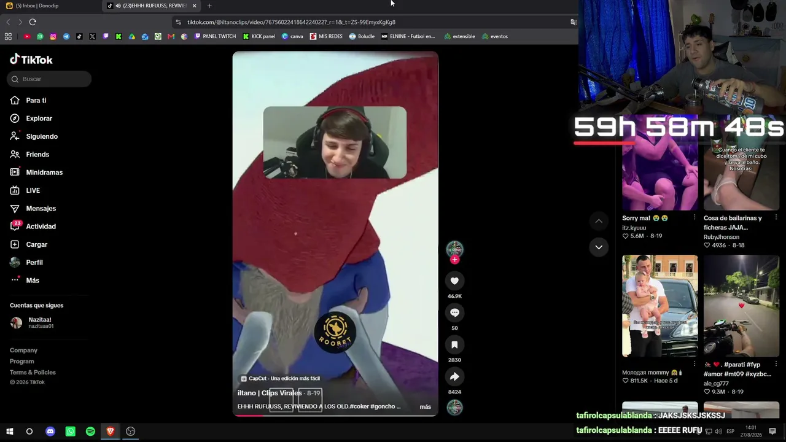Open OBS Studio from the taskbar
Image resolution: width=786 pixels, height=442 pixels.
click(x=130, y=432)
